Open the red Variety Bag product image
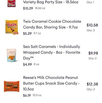Image resolution: width=102 pixels, height=103 pixels. pyautogui.click(x=12, y=3)
